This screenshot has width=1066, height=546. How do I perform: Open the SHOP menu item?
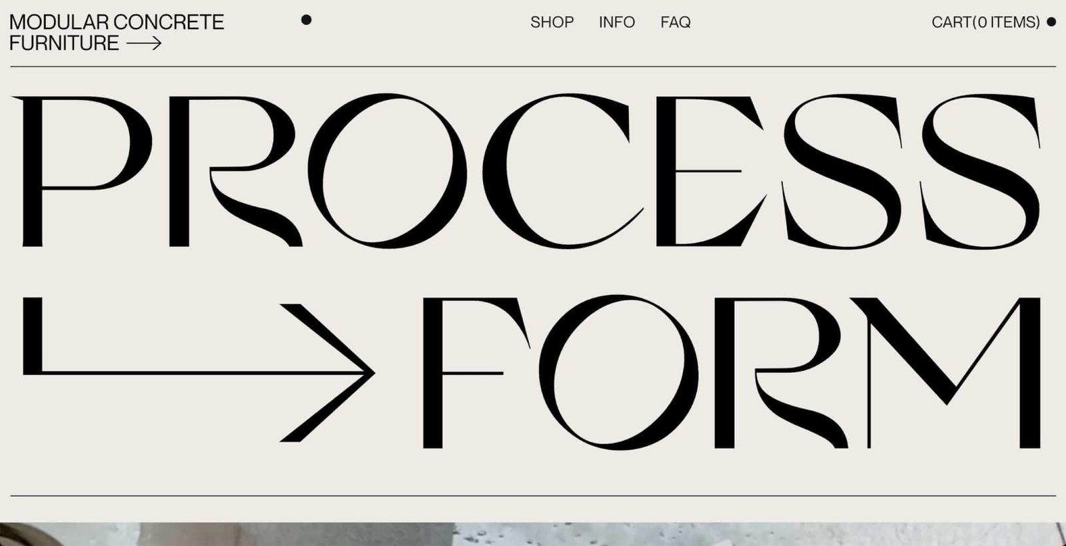tap(552, 22)
